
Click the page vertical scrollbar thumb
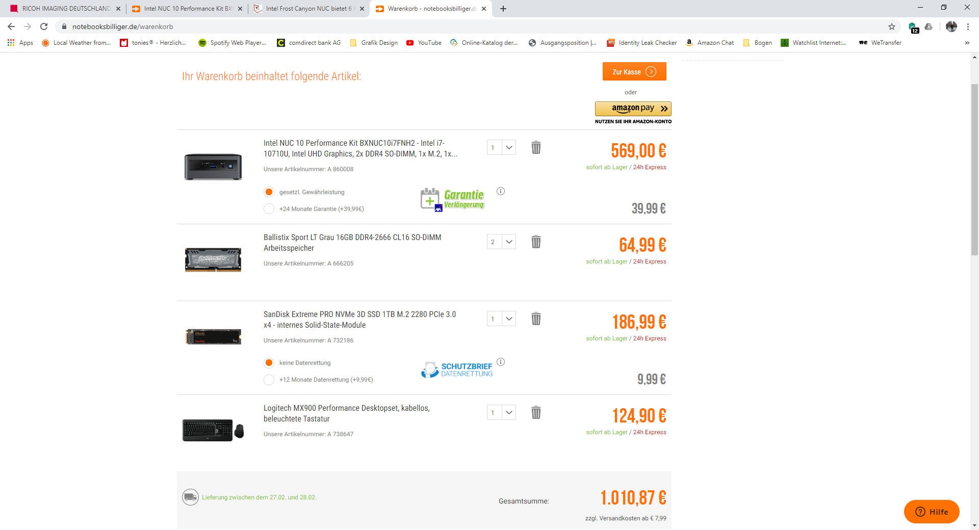pos(974,169)
